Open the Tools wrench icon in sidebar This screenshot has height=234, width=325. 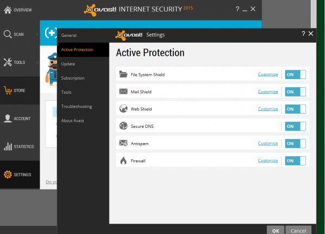pos(8,62)
